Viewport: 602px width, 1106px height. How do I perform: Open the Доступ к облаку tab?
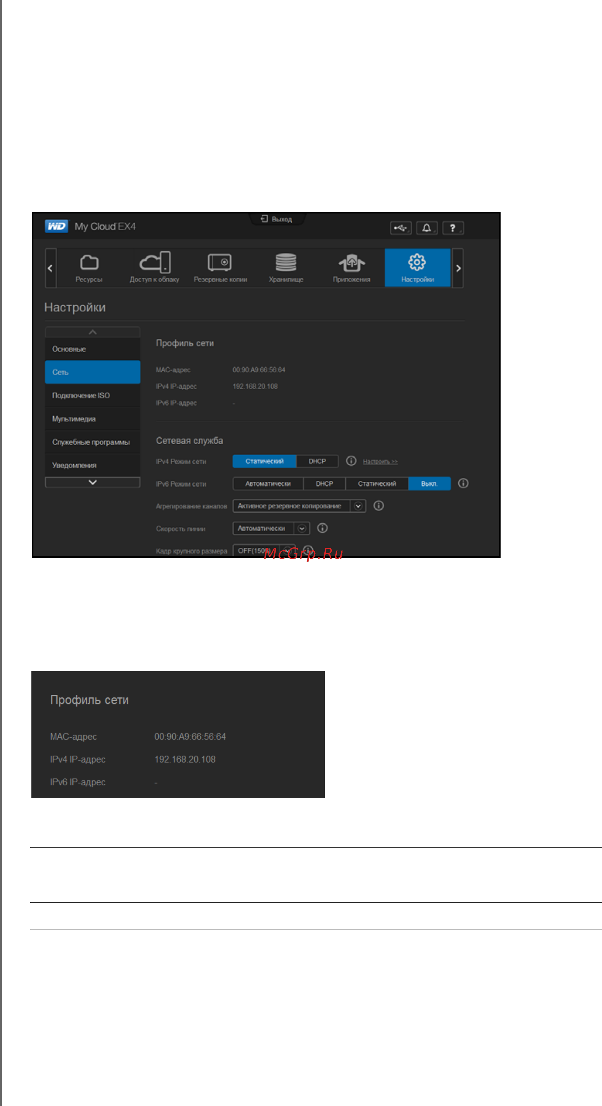point(155,268)
